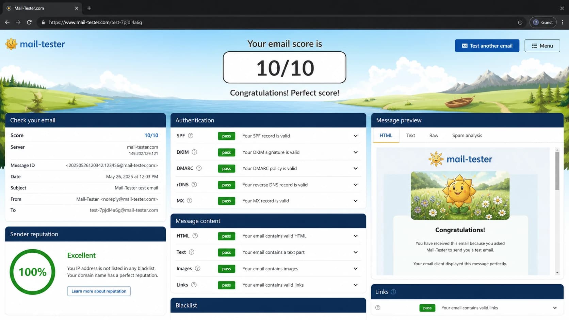Close the Mail-Tester.com browser tab
Image resolution: width=569 pixels, height=320 pixels.
pyautogui.click(x=77, y=8)
